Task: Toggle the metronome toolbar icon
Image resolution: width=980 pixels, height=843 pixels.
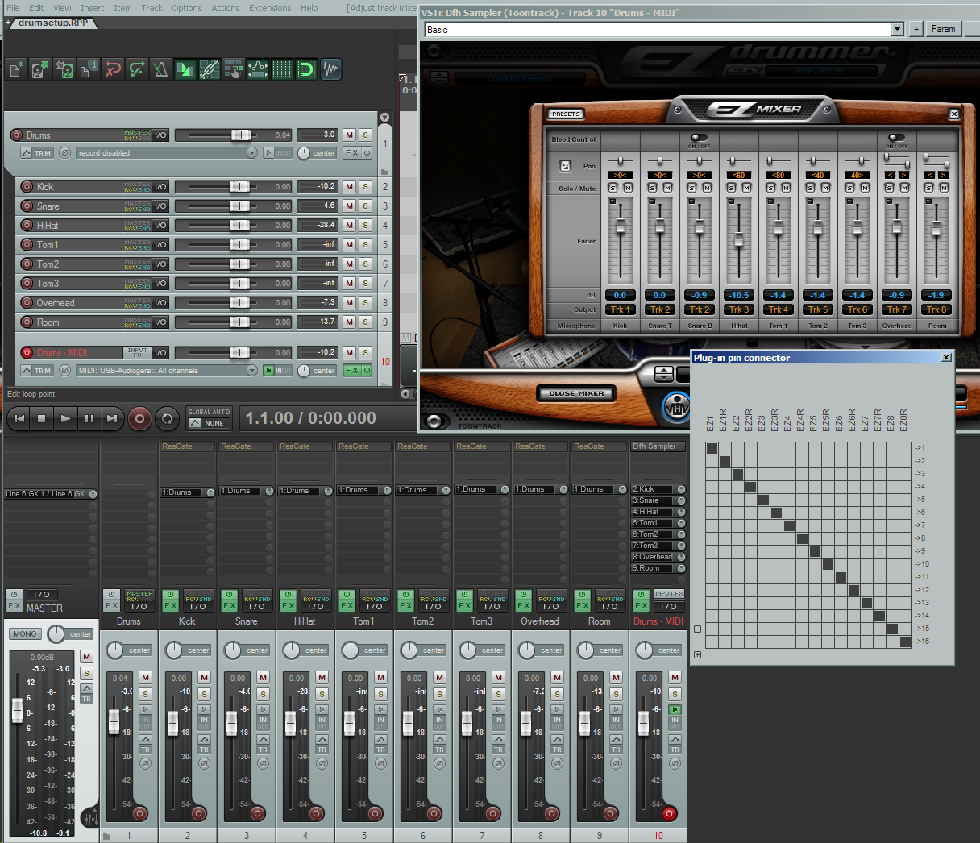Action: click(x=161, y=70)
